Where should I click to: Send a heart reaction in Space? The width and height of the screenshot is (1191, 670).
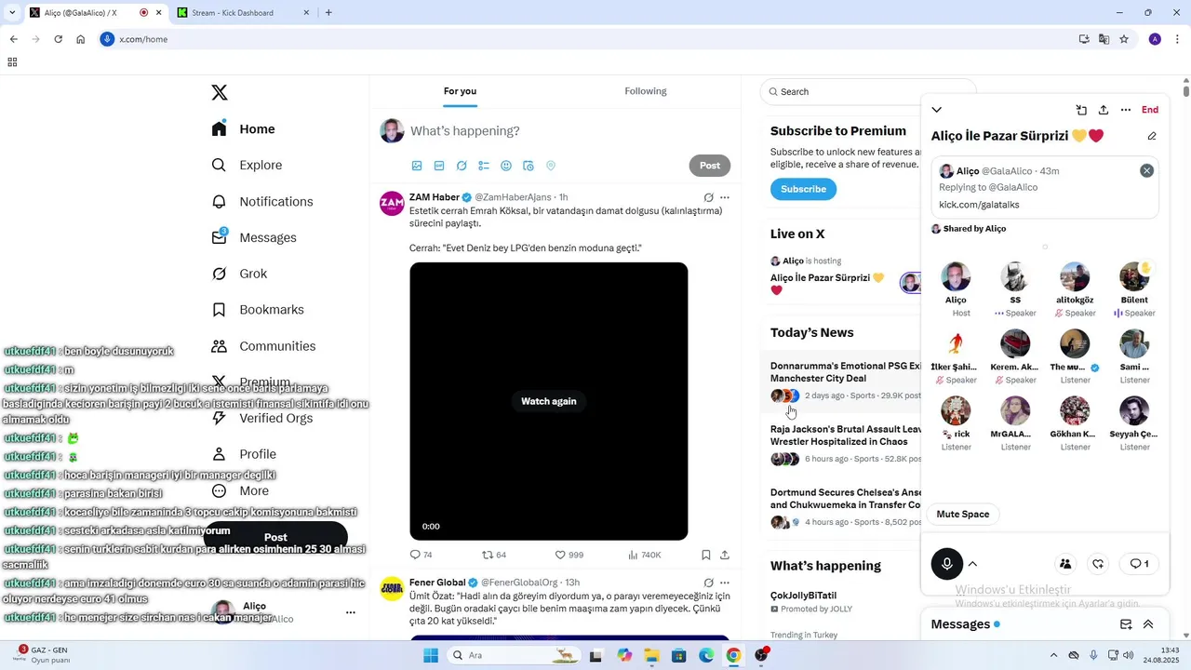(x=1098, y=564)
